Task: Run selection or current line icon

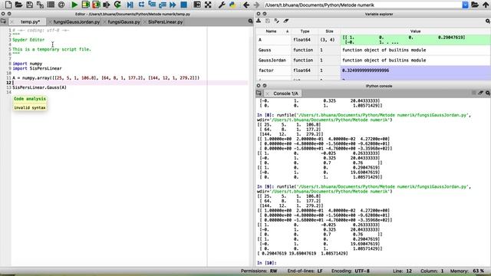Action: [107, 5]
